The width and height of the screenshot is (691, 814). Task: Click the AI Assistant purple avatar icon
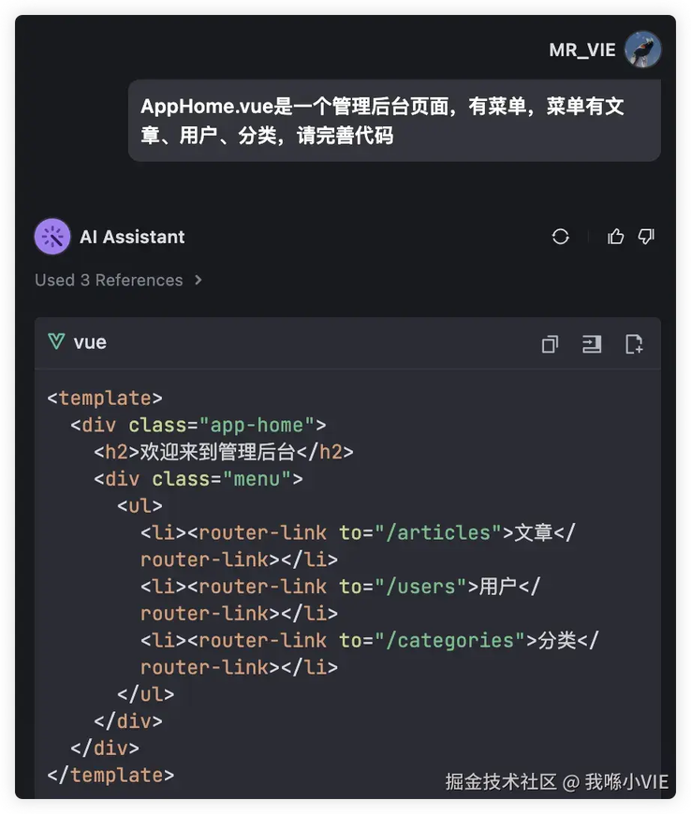52,237
